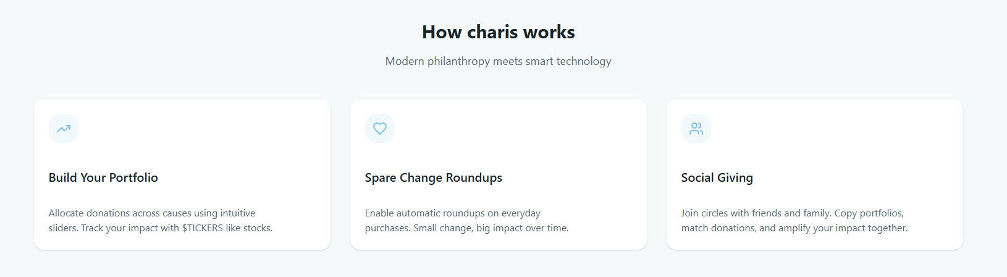Click the "Social Giving" heading
This screenshot has width=1007, height=277.
[x=717, y=177]
